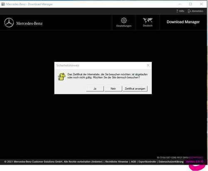Open Exportkontrolle footer link

[x=147, y=161]
